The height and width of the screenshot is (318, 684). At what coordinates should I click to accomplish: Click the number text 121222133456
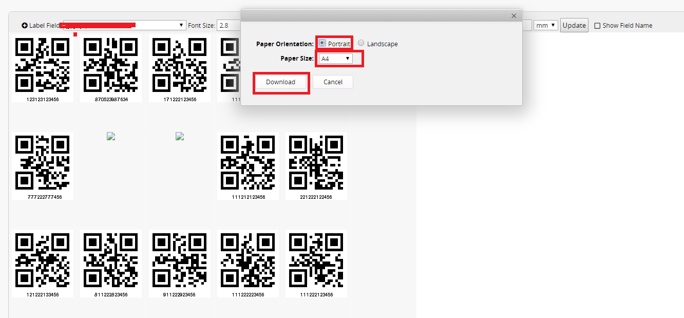[x=43, y=295]
